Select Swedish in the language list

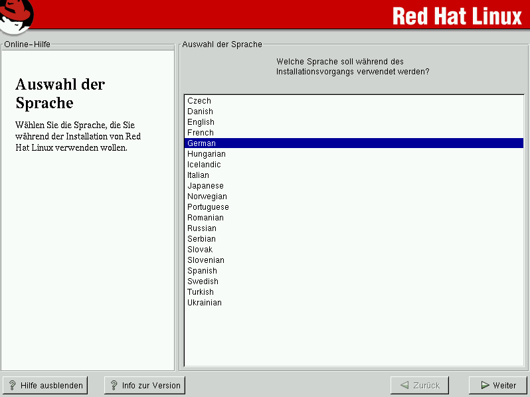(203, 281)
